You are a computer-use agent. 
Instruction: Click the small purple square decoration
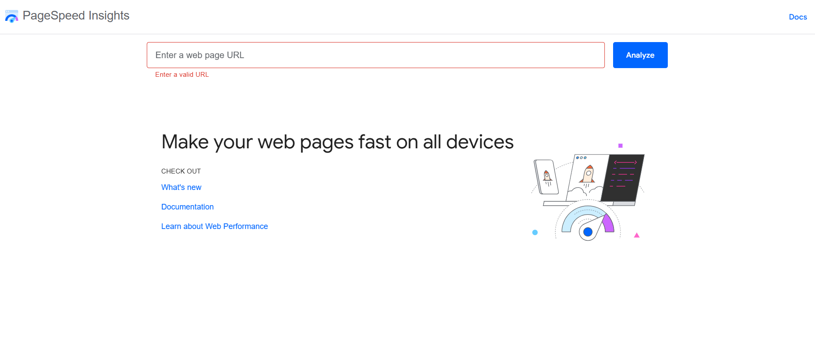click(620, 146)
